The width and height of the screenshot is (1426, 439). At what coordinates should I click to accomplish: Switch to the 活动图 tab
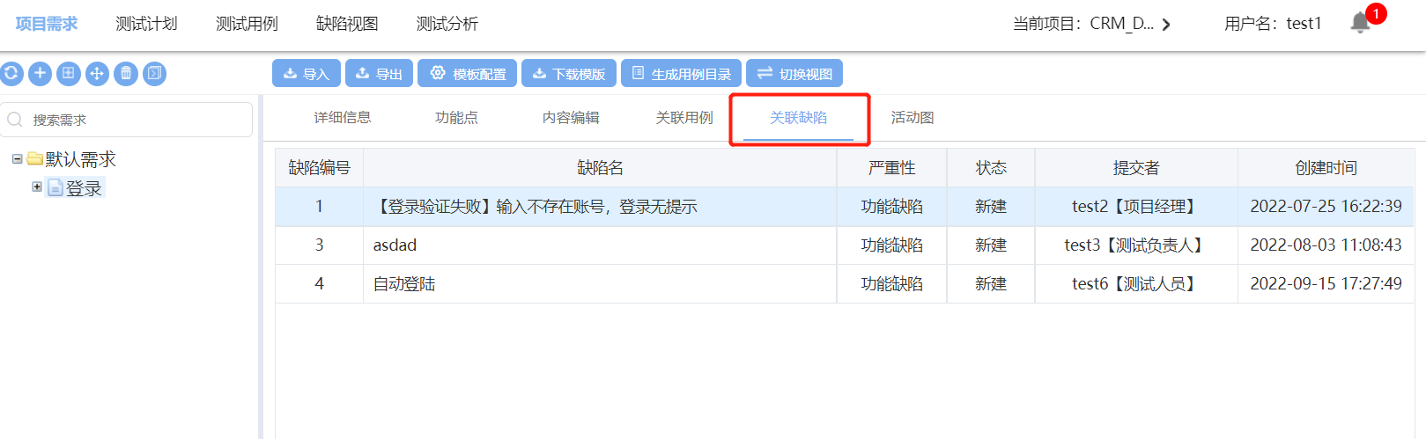pos(912,118)
